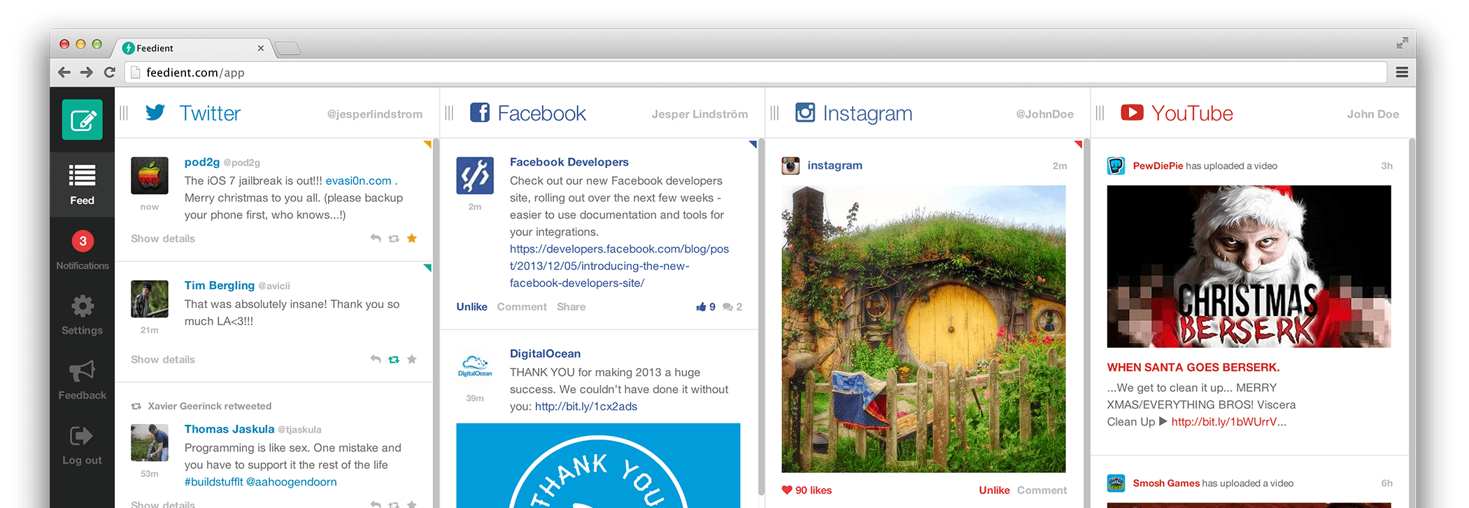The height and width of the screenshot is (508, 1469).
Task: Click the Facebook logo icon
Action: coord(480,112)
